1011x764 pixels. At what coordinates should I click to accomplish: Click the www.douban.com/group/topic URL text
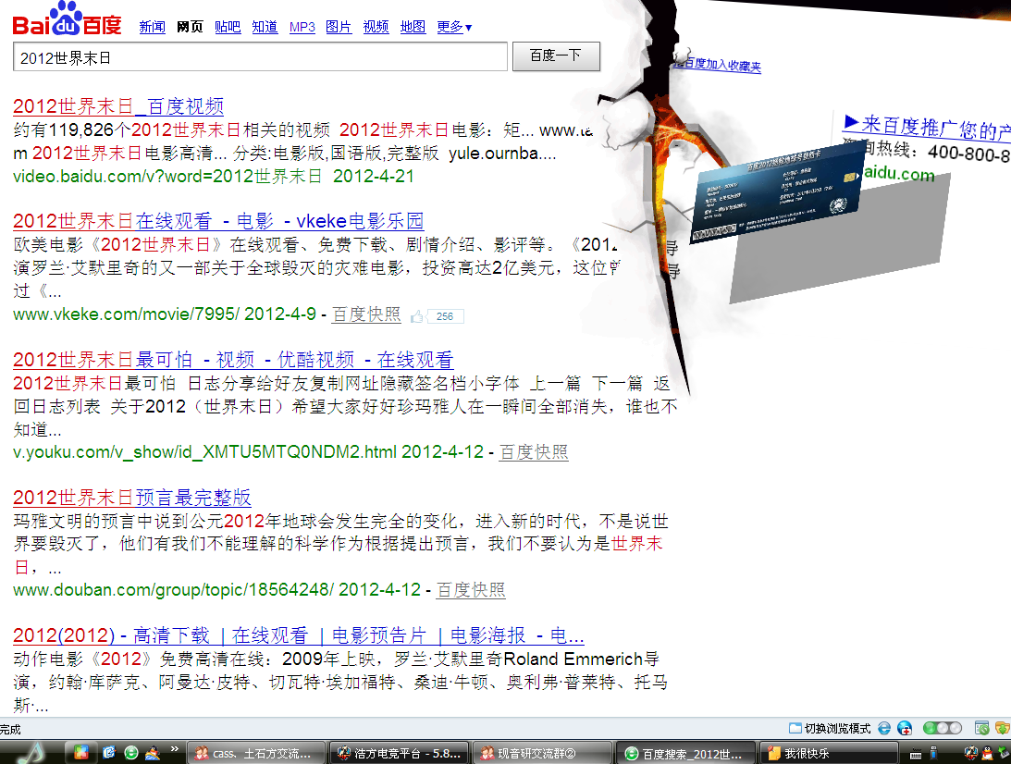pyautogui.click(x=174, y=590)
